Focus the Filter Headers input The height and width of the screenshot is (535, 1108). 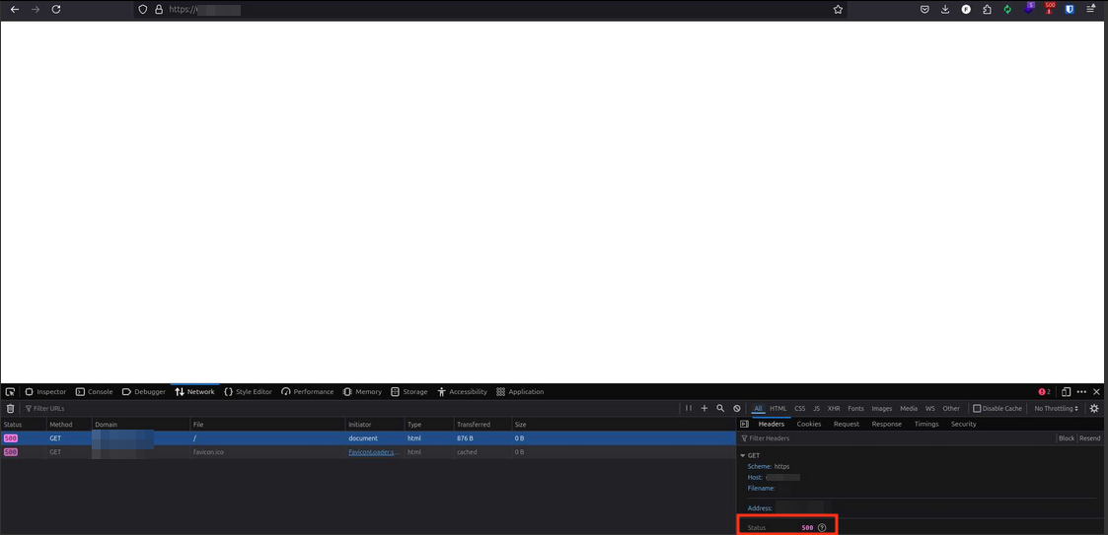(896, 438)
